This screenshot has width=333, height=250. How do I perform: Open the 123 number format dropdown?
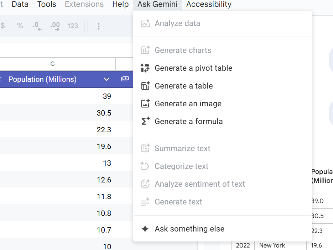tap(73, 26)
